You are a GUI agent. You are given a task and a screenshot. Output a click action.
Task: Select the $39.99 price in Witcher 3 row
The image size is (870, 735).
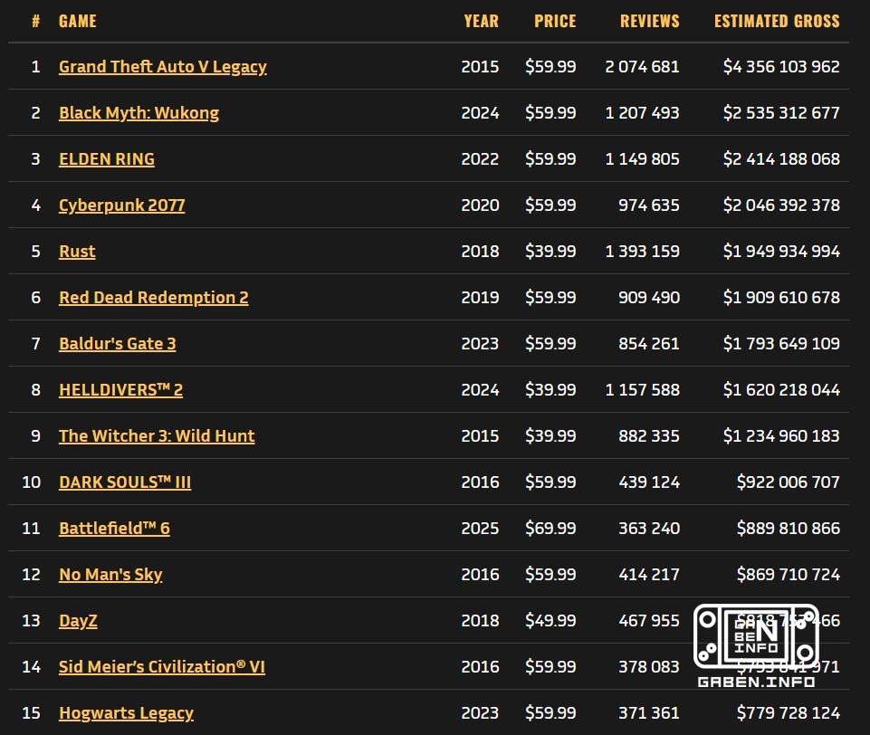click(550, 435)
